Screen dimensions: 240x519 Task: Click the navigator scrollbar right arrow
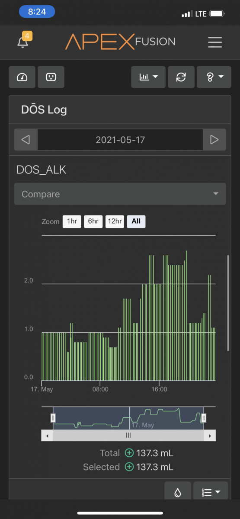210,435
